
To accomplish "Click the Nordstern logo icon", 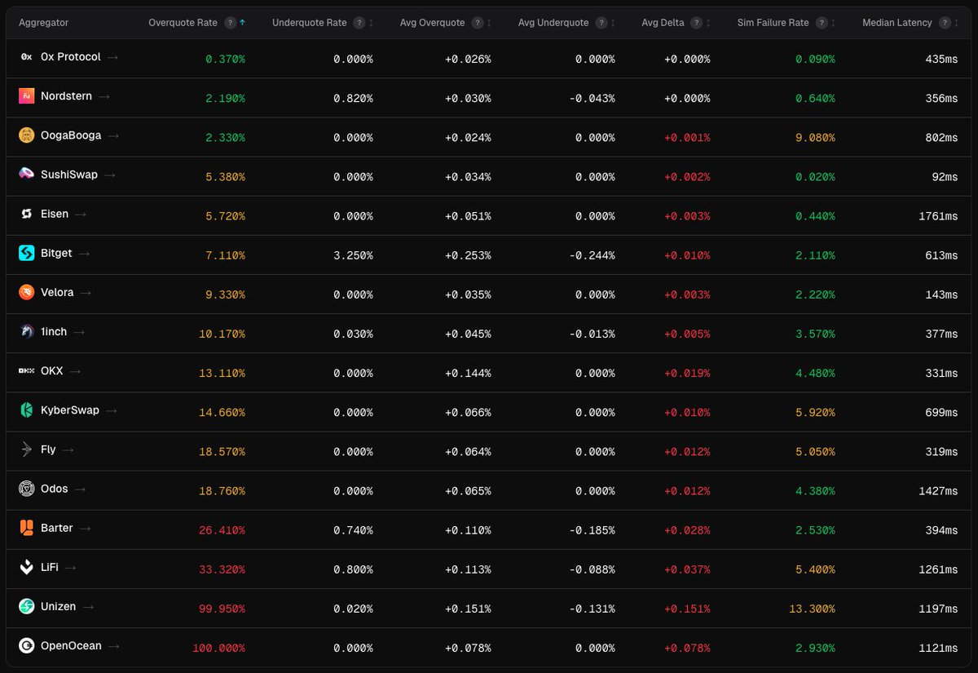I will (x=26, y=96).
